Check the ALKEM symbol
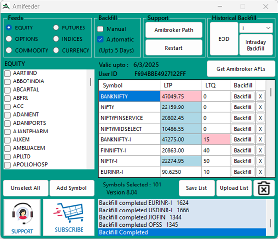This screenshot has height=239, width=278. point(7,140)
